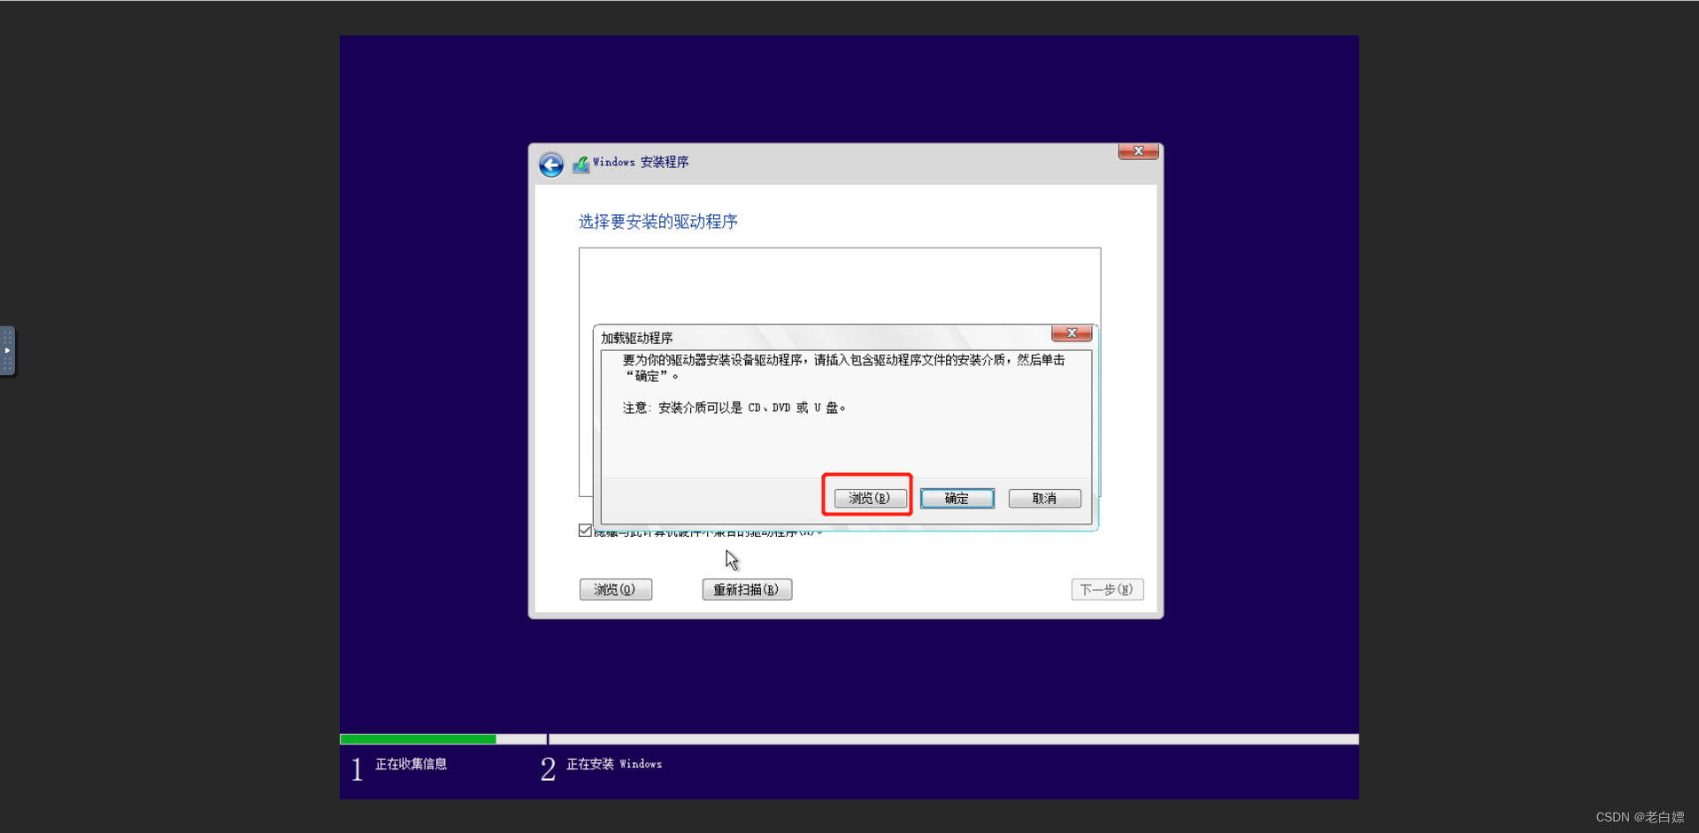Click the 重新扫描(R) rescan button

(747, 590)
